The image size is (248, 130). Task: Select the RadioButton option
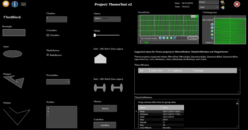(48, 55)
